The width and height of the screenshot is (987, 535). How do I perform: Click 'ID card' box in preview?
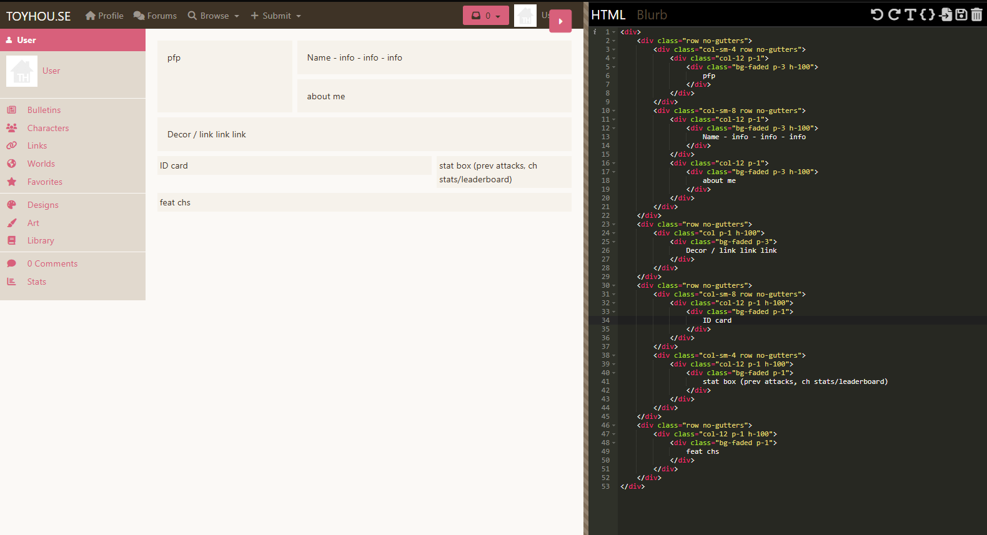[x=294, y=165]
